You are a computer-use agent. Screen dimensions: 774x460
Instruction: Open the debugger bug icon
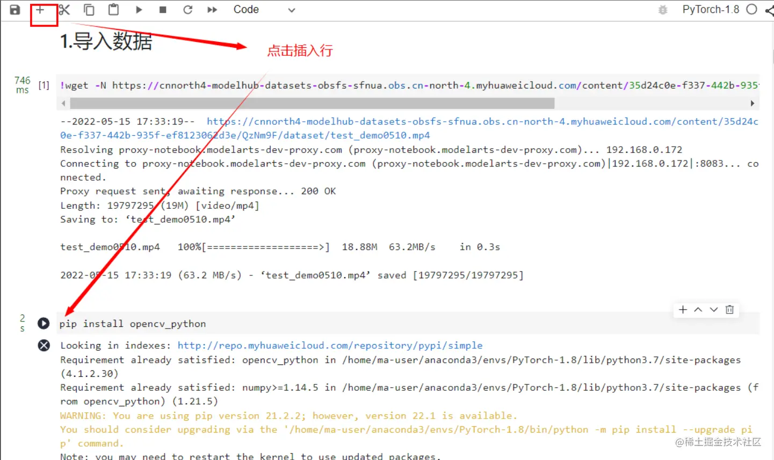coord(663,10)
